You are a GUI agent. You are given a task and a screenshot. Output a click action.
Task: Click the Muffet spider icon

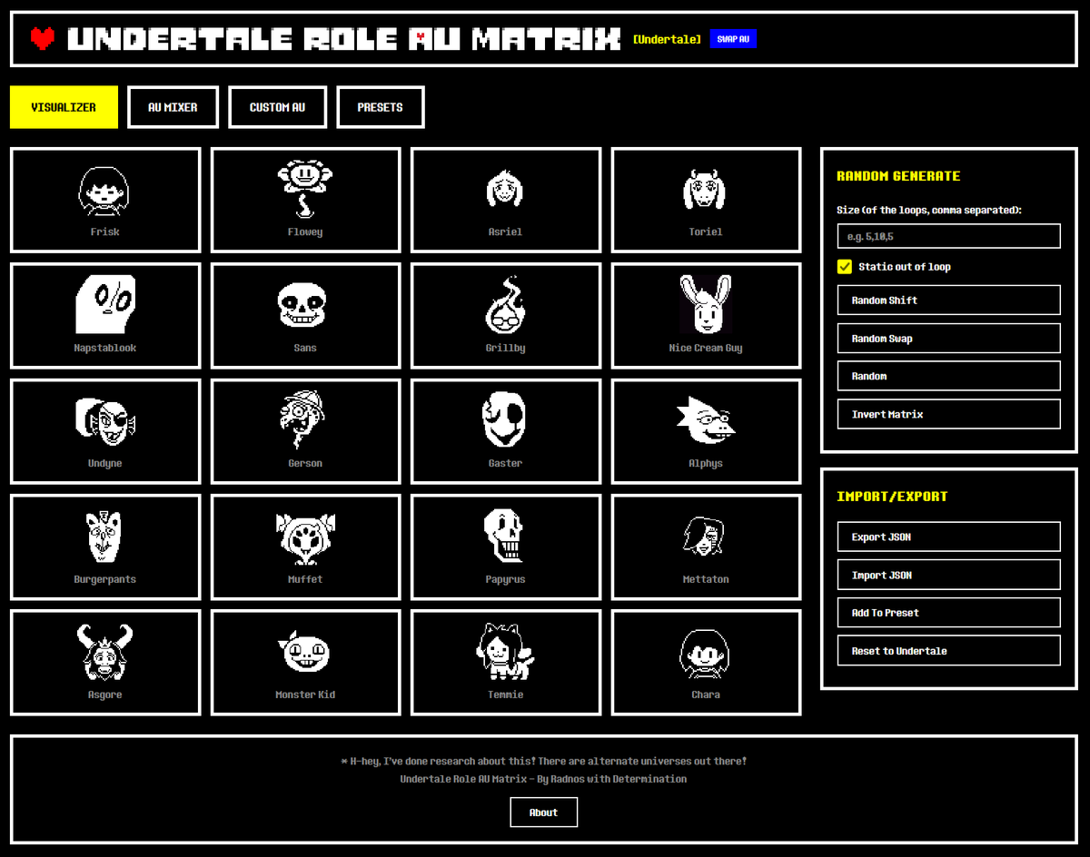[x=305, y=537]
